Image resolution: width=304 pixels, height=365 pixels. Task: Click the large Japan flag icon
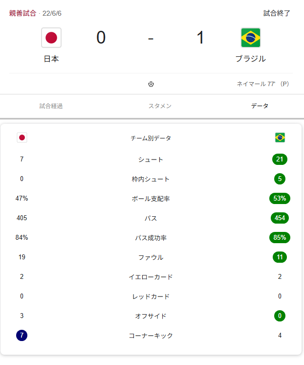pos(51,38)
